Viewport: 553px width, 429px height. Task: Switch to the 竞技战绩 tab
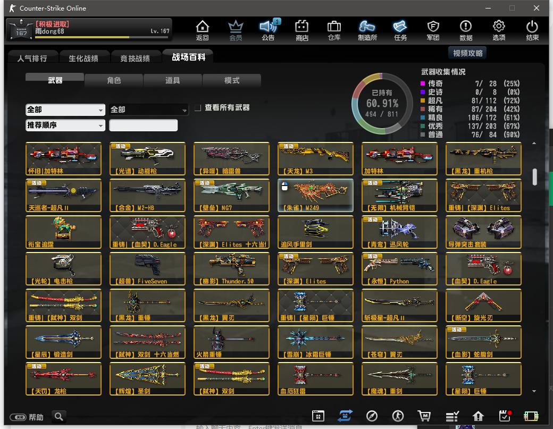click(x=135, y=58)
